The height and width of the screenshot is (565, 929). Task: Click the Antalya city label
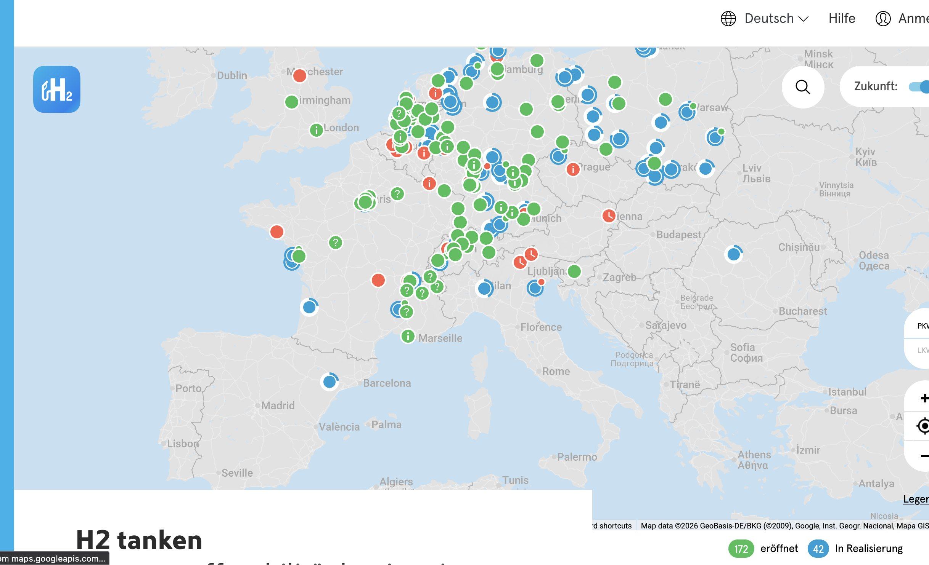[x=876, y=484]
